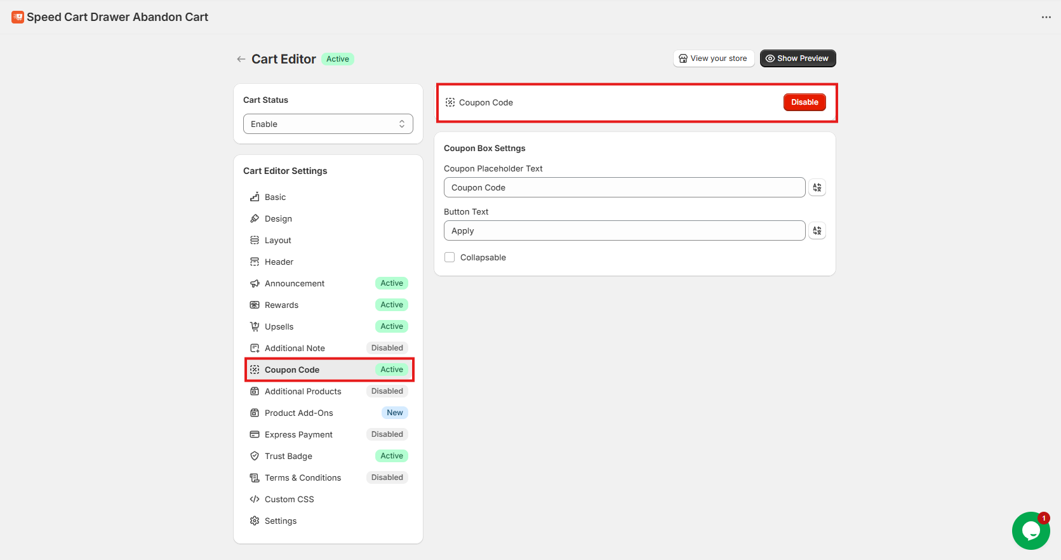Click translate icon beside Button Text field
Screen dimensions: 1061x560
(x=817, y=230)
